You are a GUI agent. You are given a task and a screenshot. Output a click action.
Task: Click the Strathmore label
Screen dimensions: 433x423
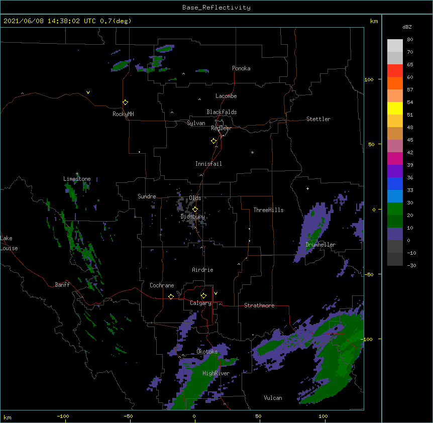pos(259,305)
